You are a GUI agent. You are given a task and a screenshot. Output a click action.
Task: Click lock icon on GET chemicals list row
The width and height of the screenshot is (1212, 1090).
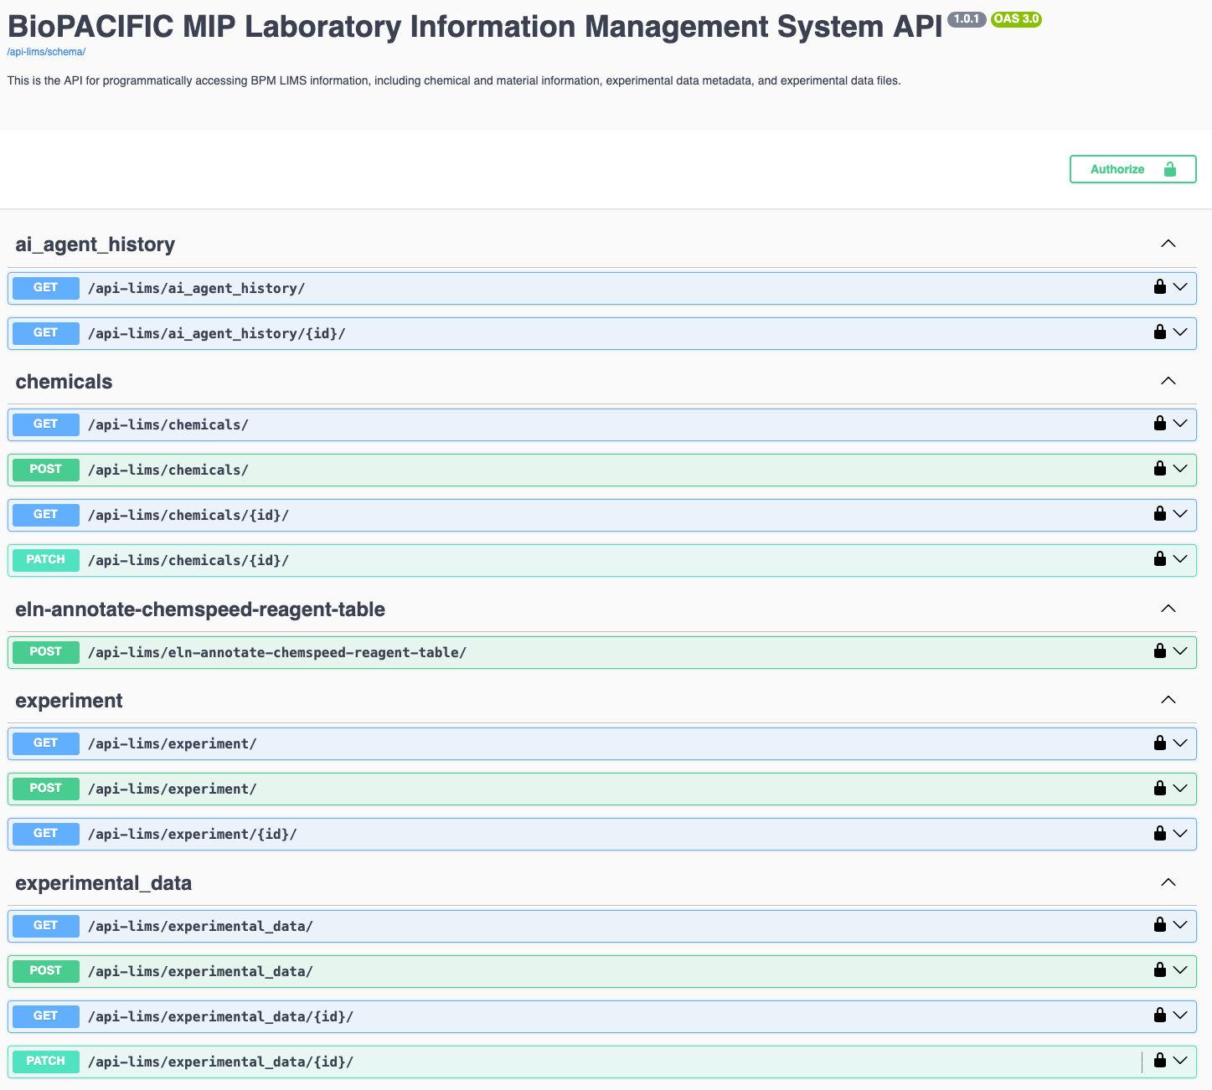(x=1159, y=424)
